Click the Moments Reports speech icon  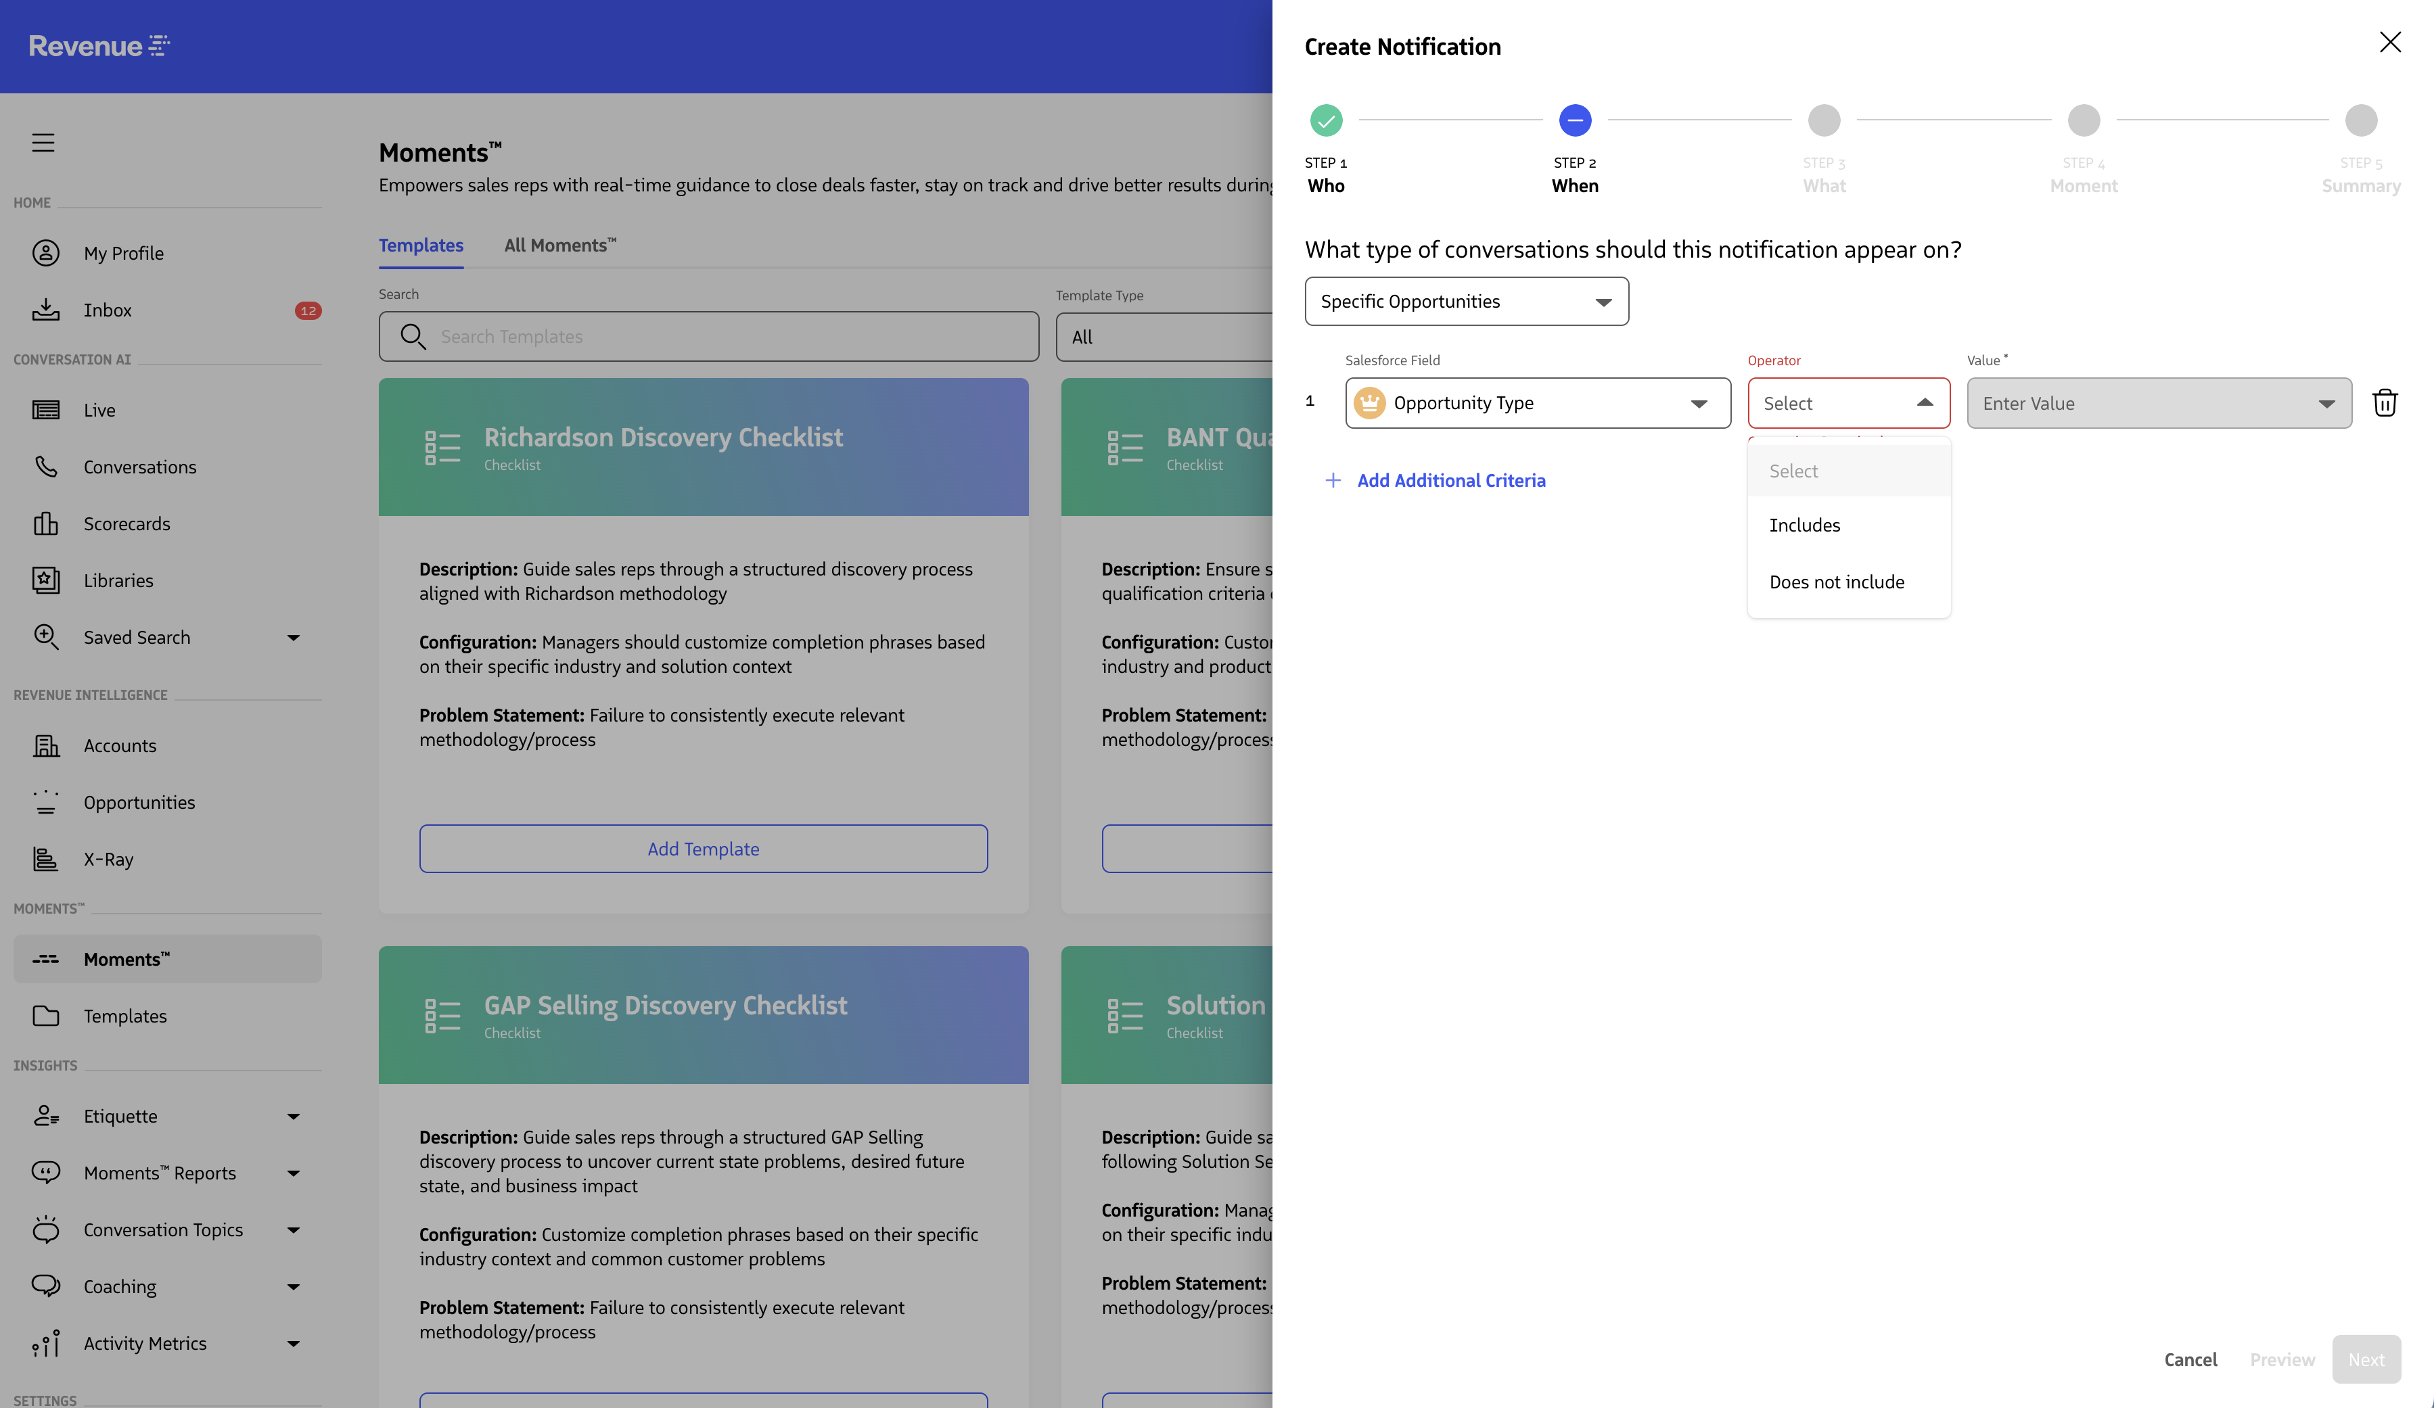(x=45, y=1173)
